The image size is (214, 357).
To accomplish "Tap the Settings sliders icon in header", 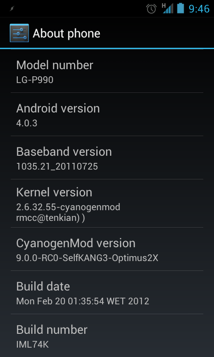I will [19, 33].
